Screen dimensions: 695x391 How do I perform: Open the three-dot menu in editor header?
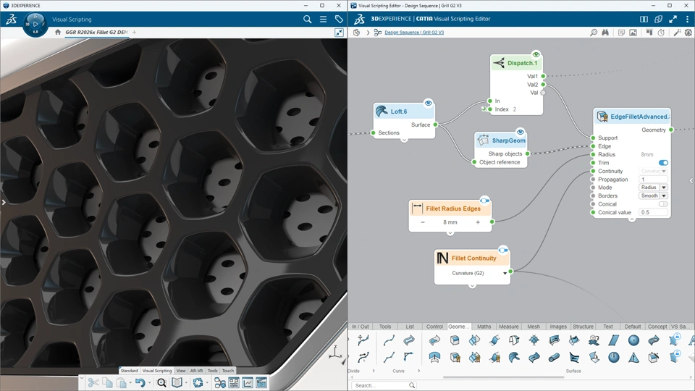click(688, 19)
